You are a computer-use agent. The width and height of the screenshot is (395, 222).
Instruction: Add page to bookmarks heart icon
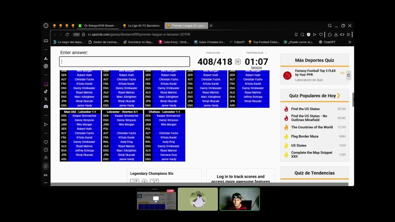tap(321, 35)
